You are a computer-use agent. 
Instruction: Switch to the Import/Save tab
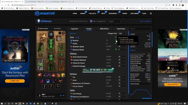coord(121,29)
